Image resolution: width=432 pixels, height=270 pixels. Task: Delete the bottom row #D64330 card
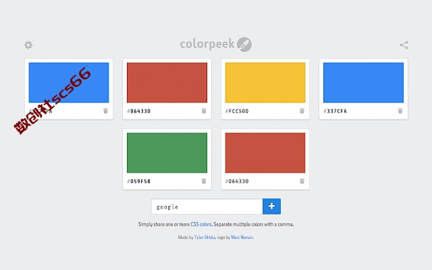[302, 181]
